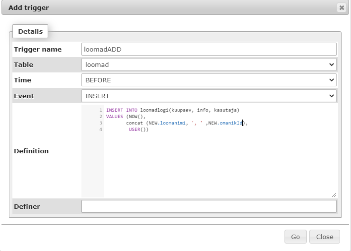The width and height of the screenshot is (351, 251).
Task: Open the Table dropdown showing loomad
Action: tap(209, 64)
